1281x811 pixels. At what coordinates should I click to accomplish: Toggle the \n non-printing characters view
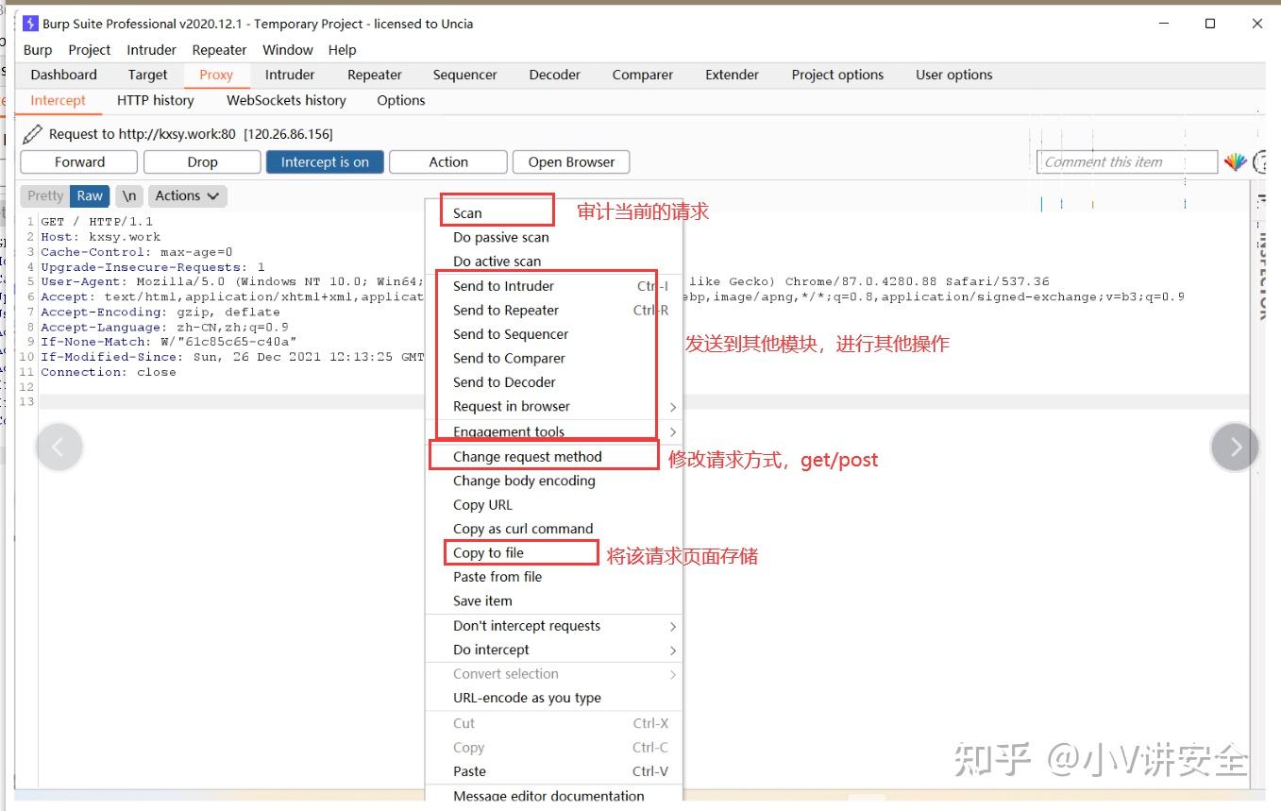click(x=128, y=195)
